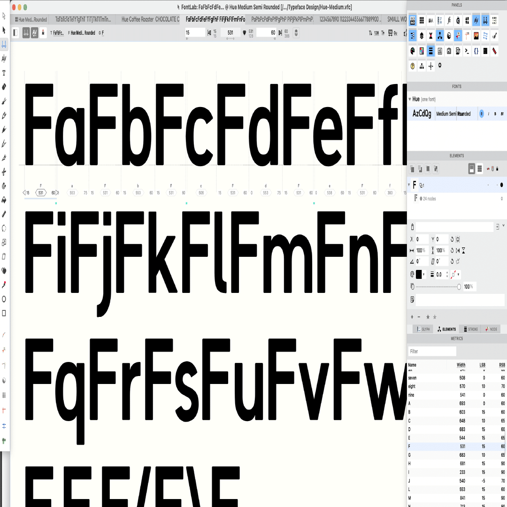The image size is (507, 507).
Task: Switch to the TaTbTcTd tab
Action: (83, 19)
